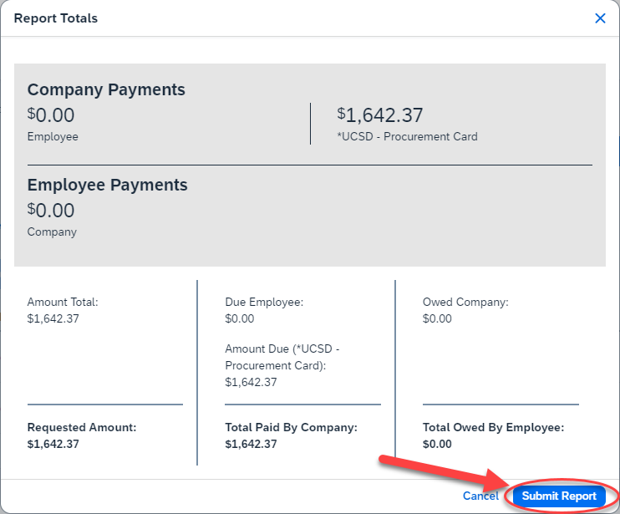Click the Due Employee label
This screenshot has width=620, height=514.
pos(264,302)
